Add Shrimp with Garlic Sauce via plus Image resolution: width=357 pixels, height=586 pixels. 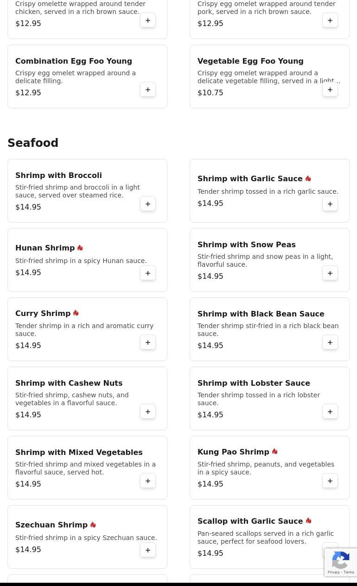coord(330,204)
